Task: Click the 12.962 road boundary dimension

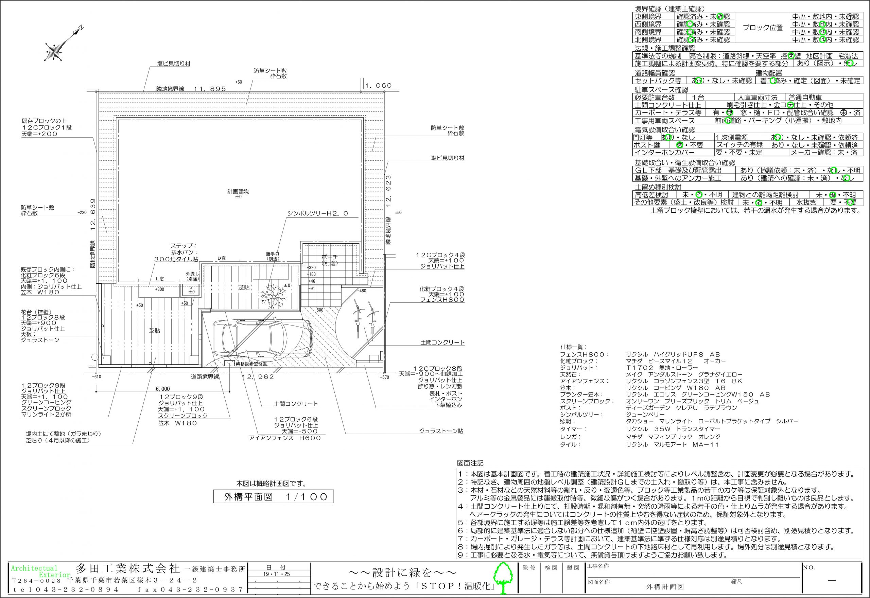Action: pyautogui.click(x=258, y=377)
